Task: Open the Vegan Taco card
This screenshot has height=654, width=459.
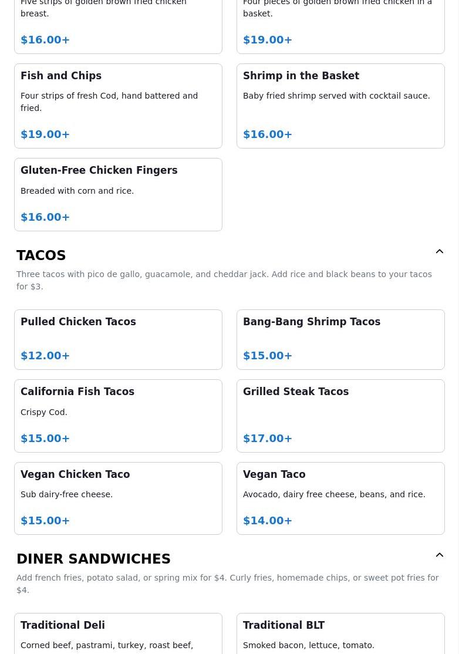Action: tap(340, 498)
